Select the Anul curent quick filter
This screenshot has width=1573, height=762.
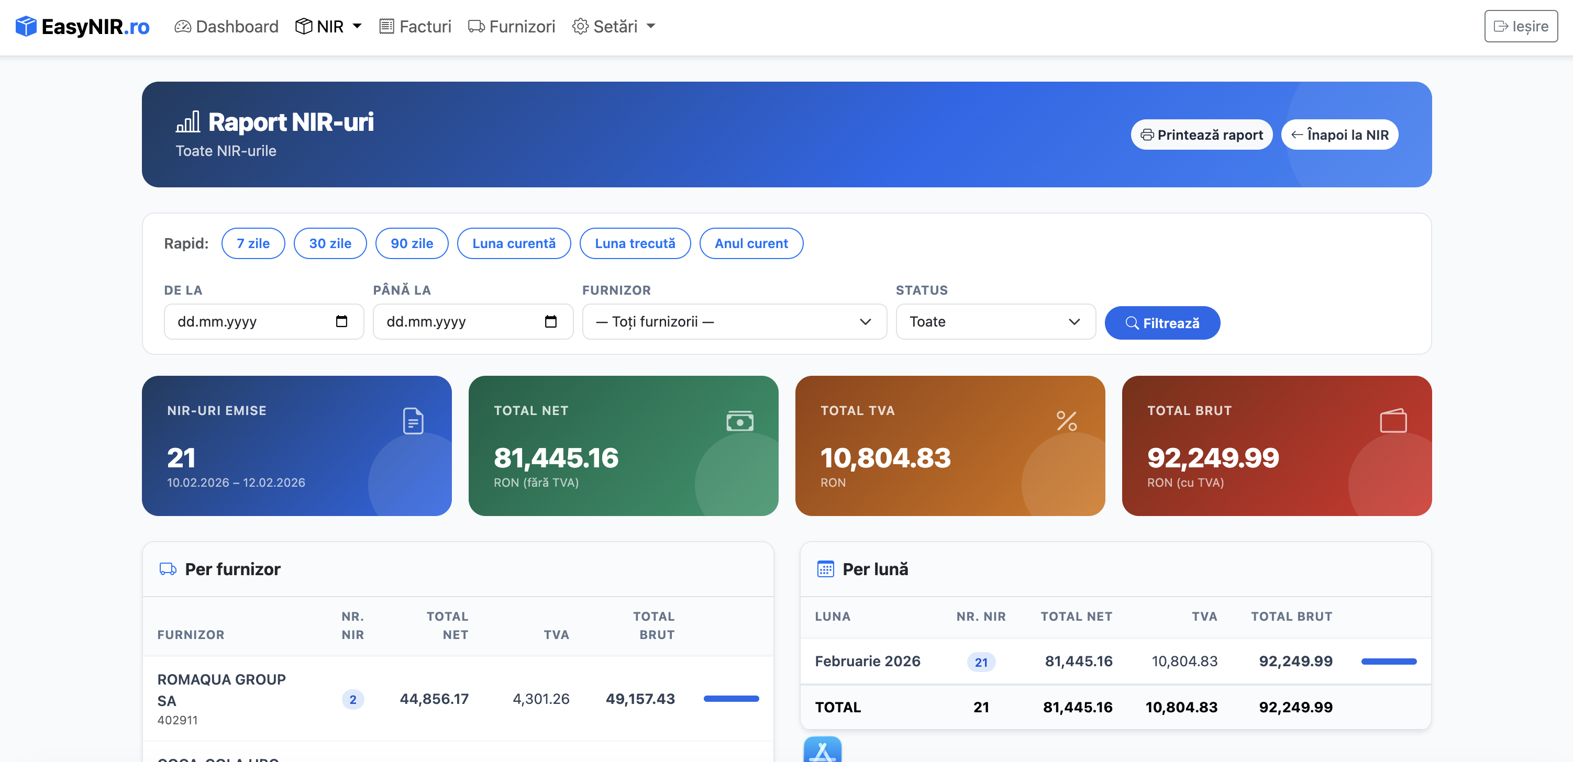(751, 243)
